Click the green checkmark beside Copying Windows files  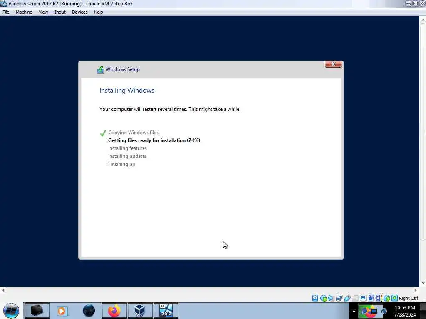[103, 133]
